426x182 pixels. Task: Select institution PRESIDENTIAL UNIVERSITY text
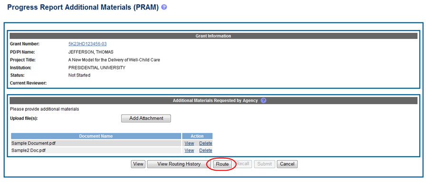pyautogui.click(x=97, y=68)
